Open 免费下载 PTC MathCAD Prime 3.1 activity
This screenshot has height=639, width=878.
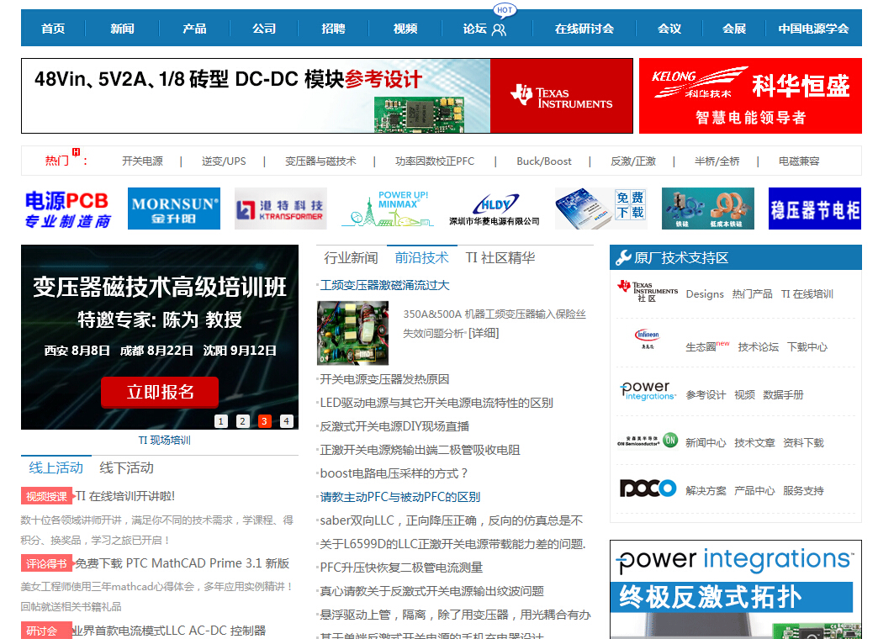tap(182, 563)
